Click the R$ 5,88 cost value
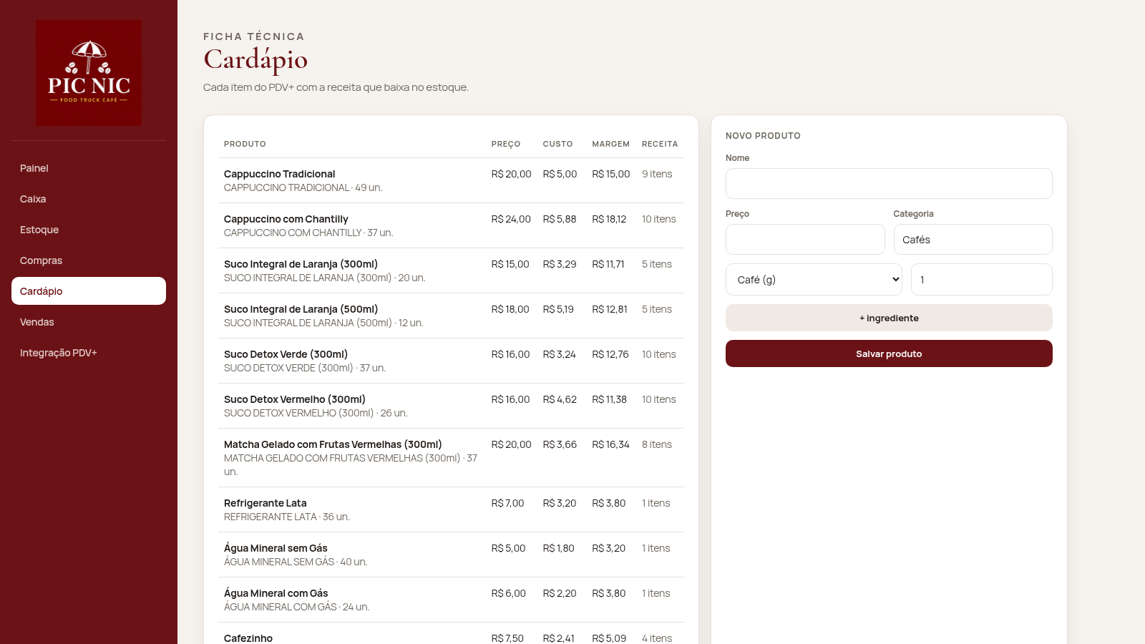This screenshot has height=644, width=1145. (x=560, y=219)
